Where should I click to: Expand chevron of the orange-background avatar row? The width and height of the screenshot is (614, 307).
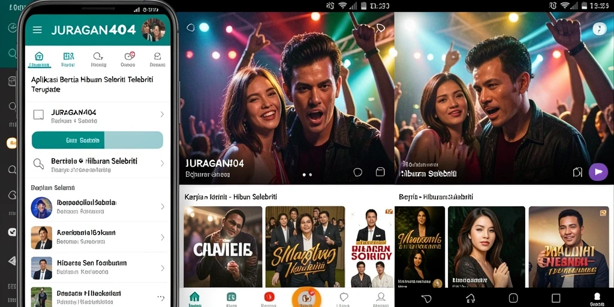point(162,237)
